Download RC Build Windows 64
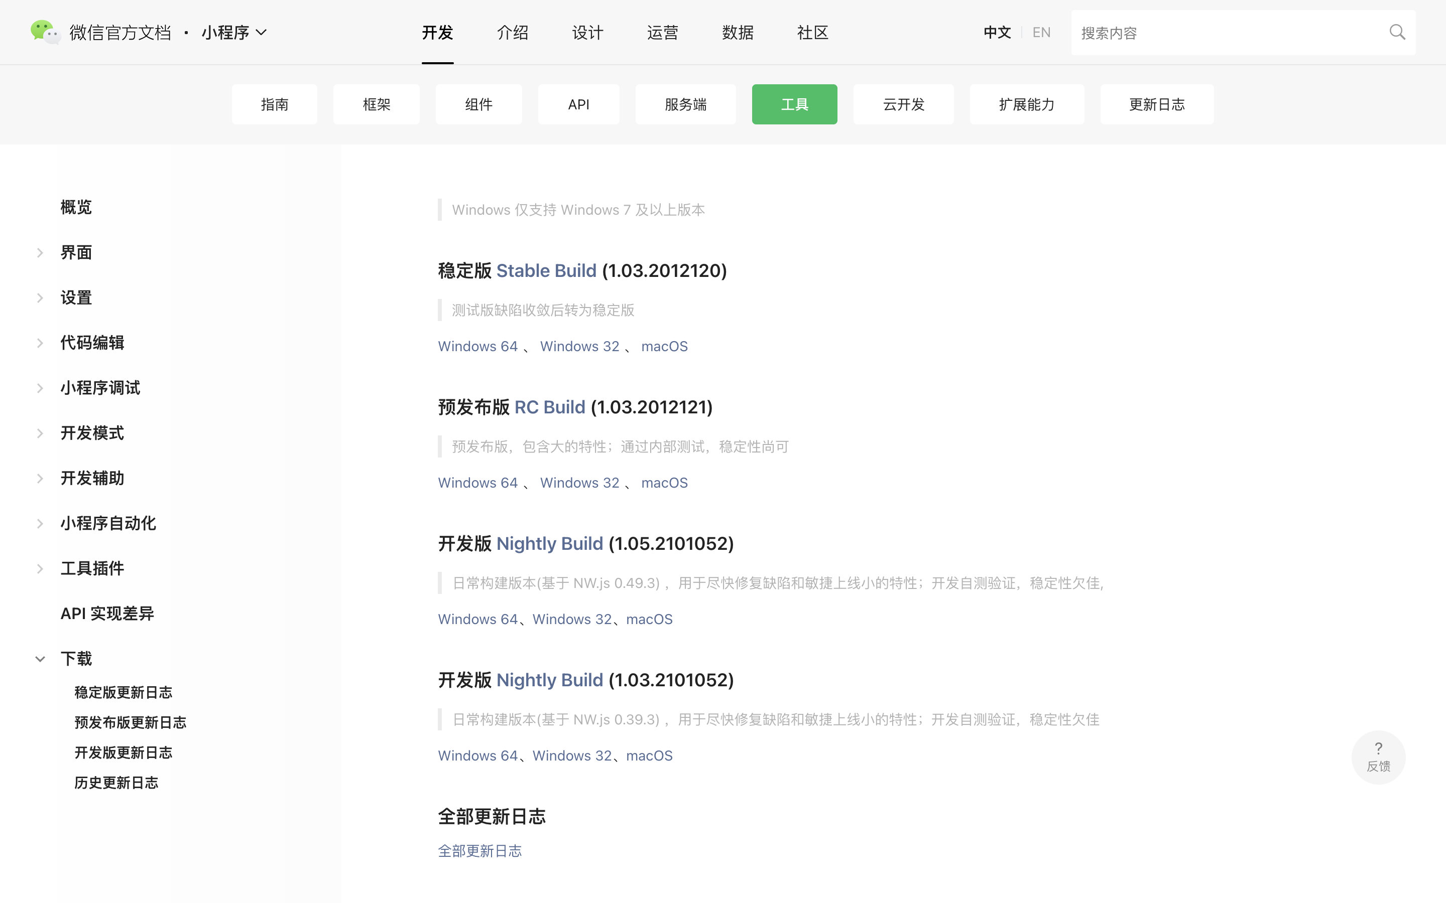Screen dimensions: 1446x903 [x=477, y=483]
